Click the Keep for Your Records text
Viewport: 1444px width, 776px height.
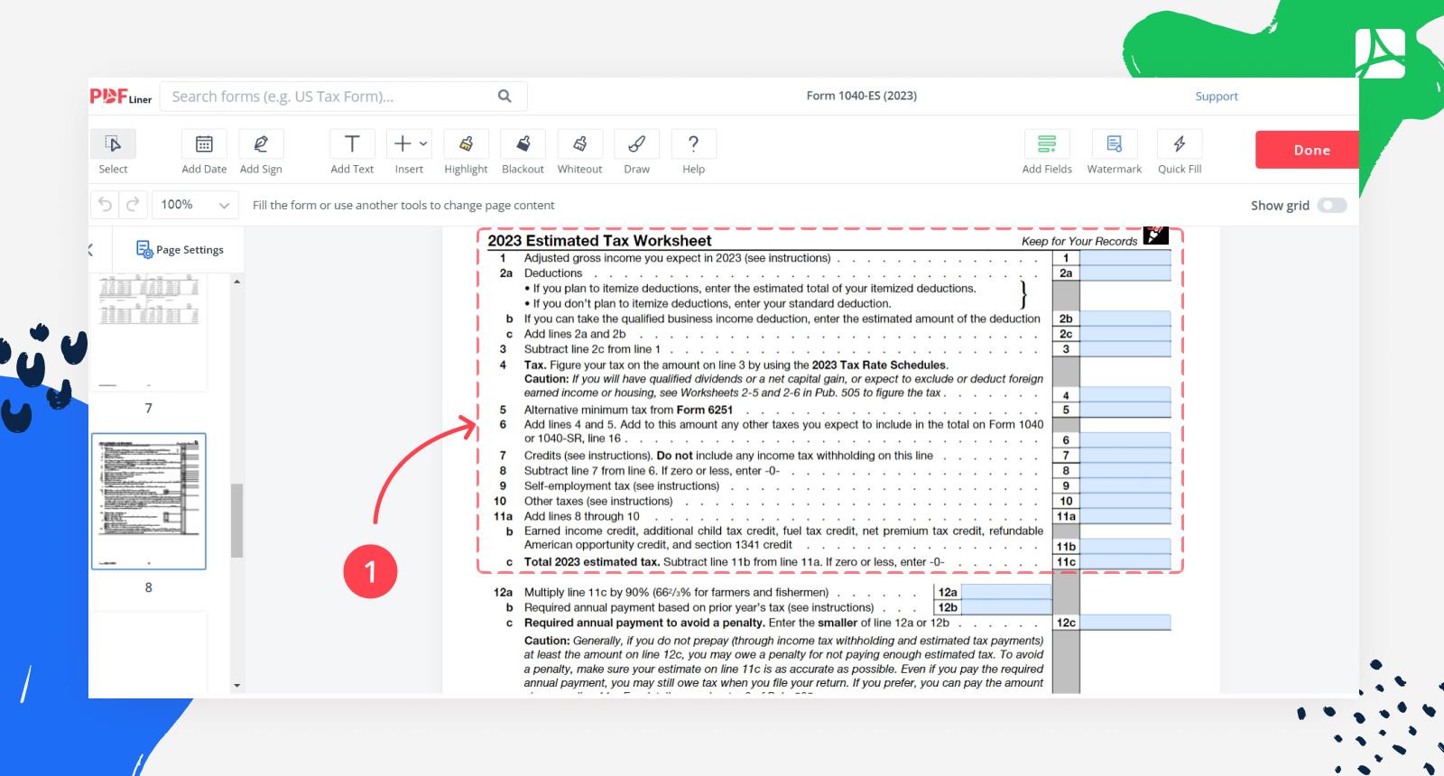[1079, 241]
